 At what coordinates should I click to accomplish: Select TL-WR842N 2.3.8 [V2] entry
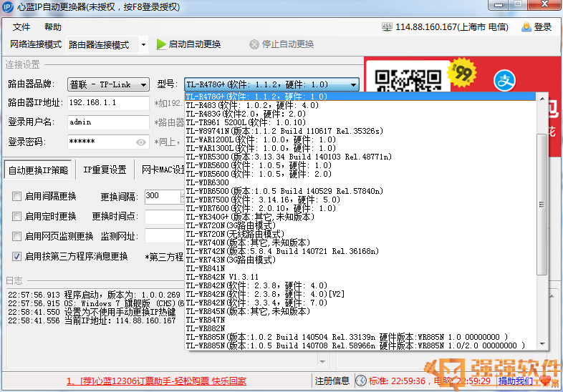(360, 295)
